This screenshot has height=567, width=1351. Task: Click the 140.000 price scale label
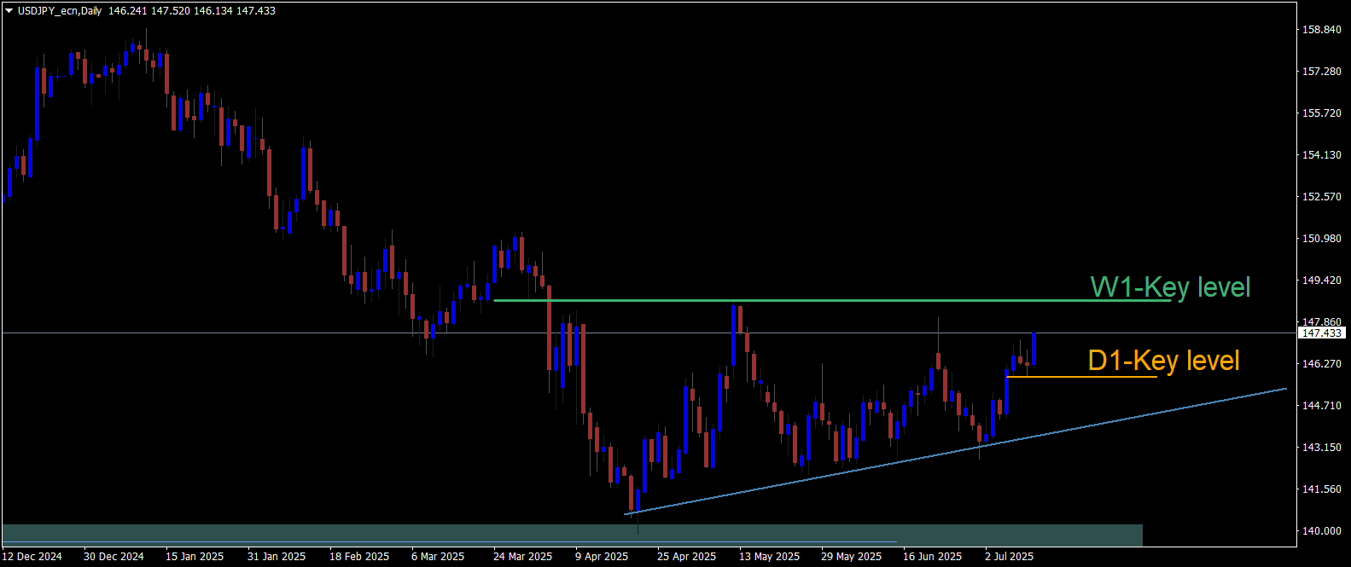pos(1321,531)
